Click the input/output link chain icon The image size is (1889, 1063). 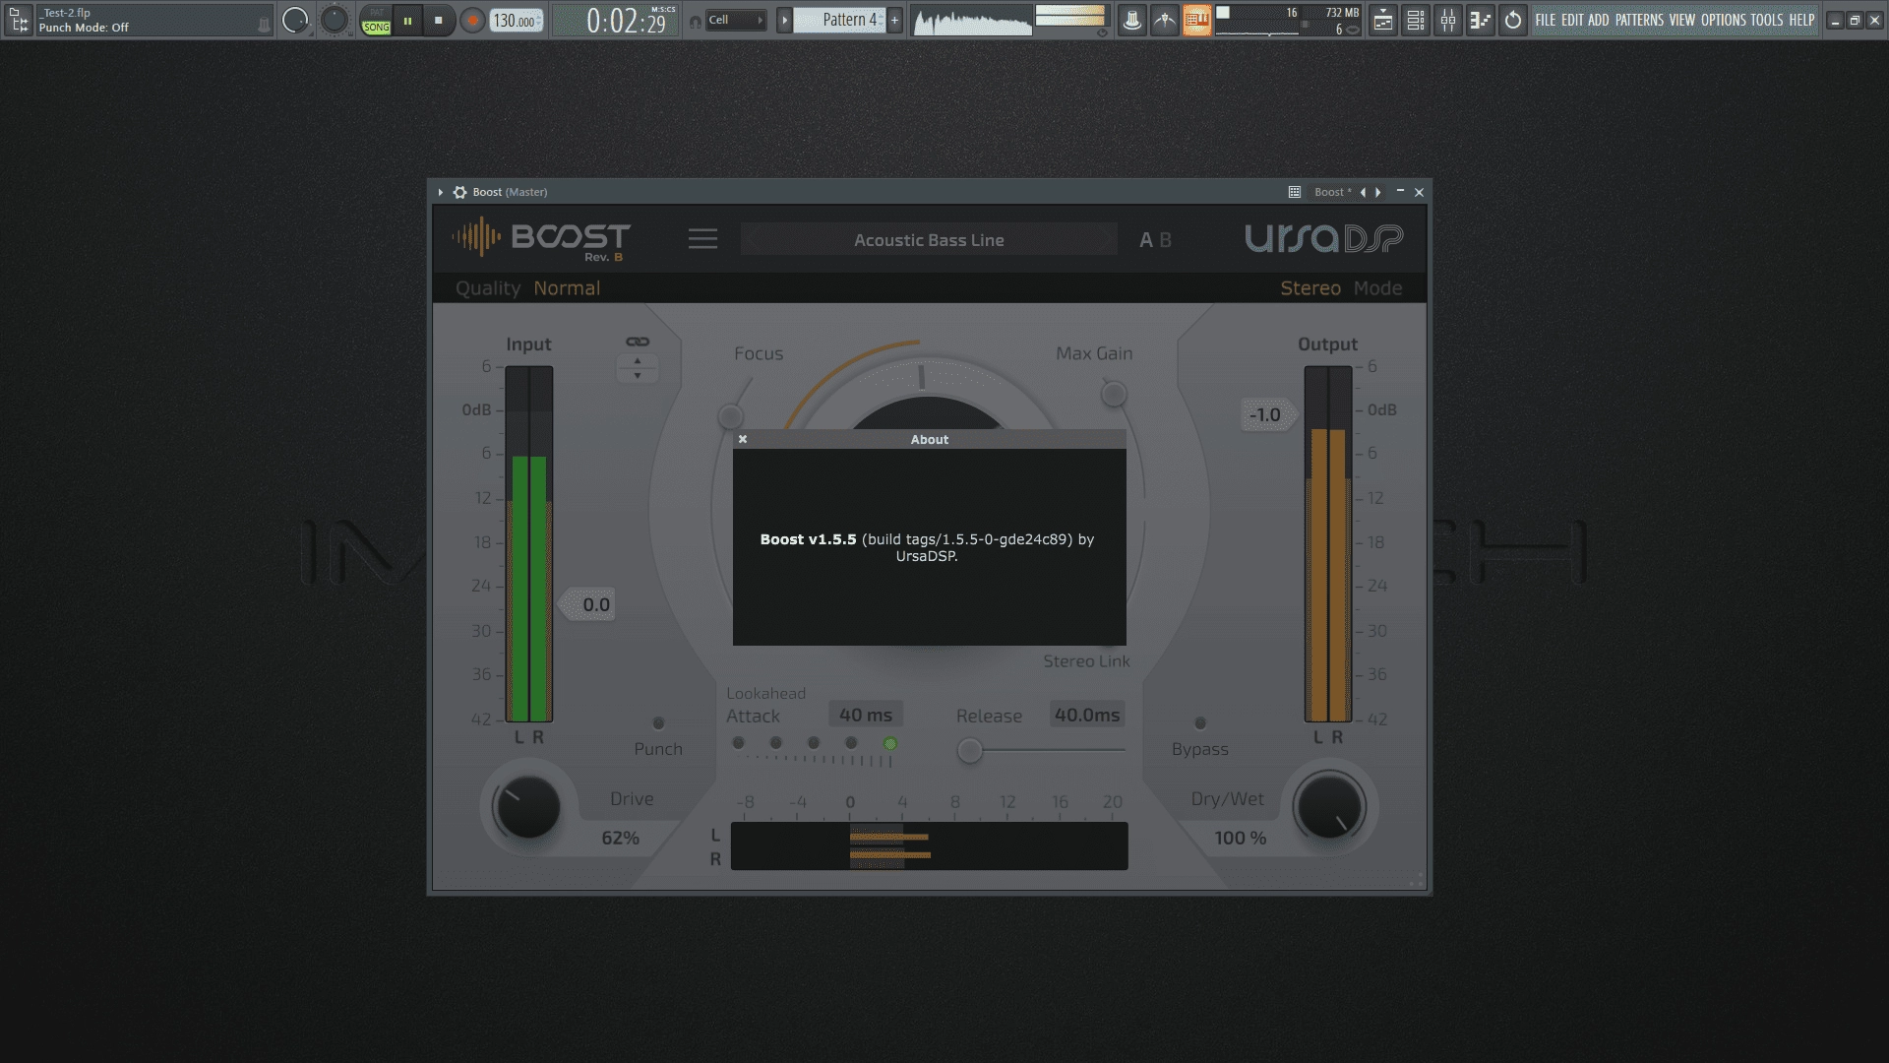pyautogui.click(x=638, y=342)
